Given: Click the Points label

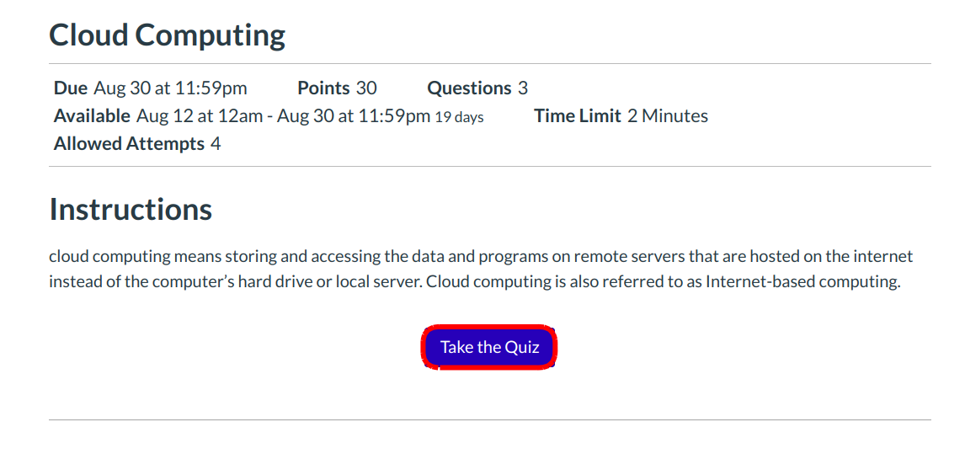Looking at the screenshot, I should pos(323,88).
